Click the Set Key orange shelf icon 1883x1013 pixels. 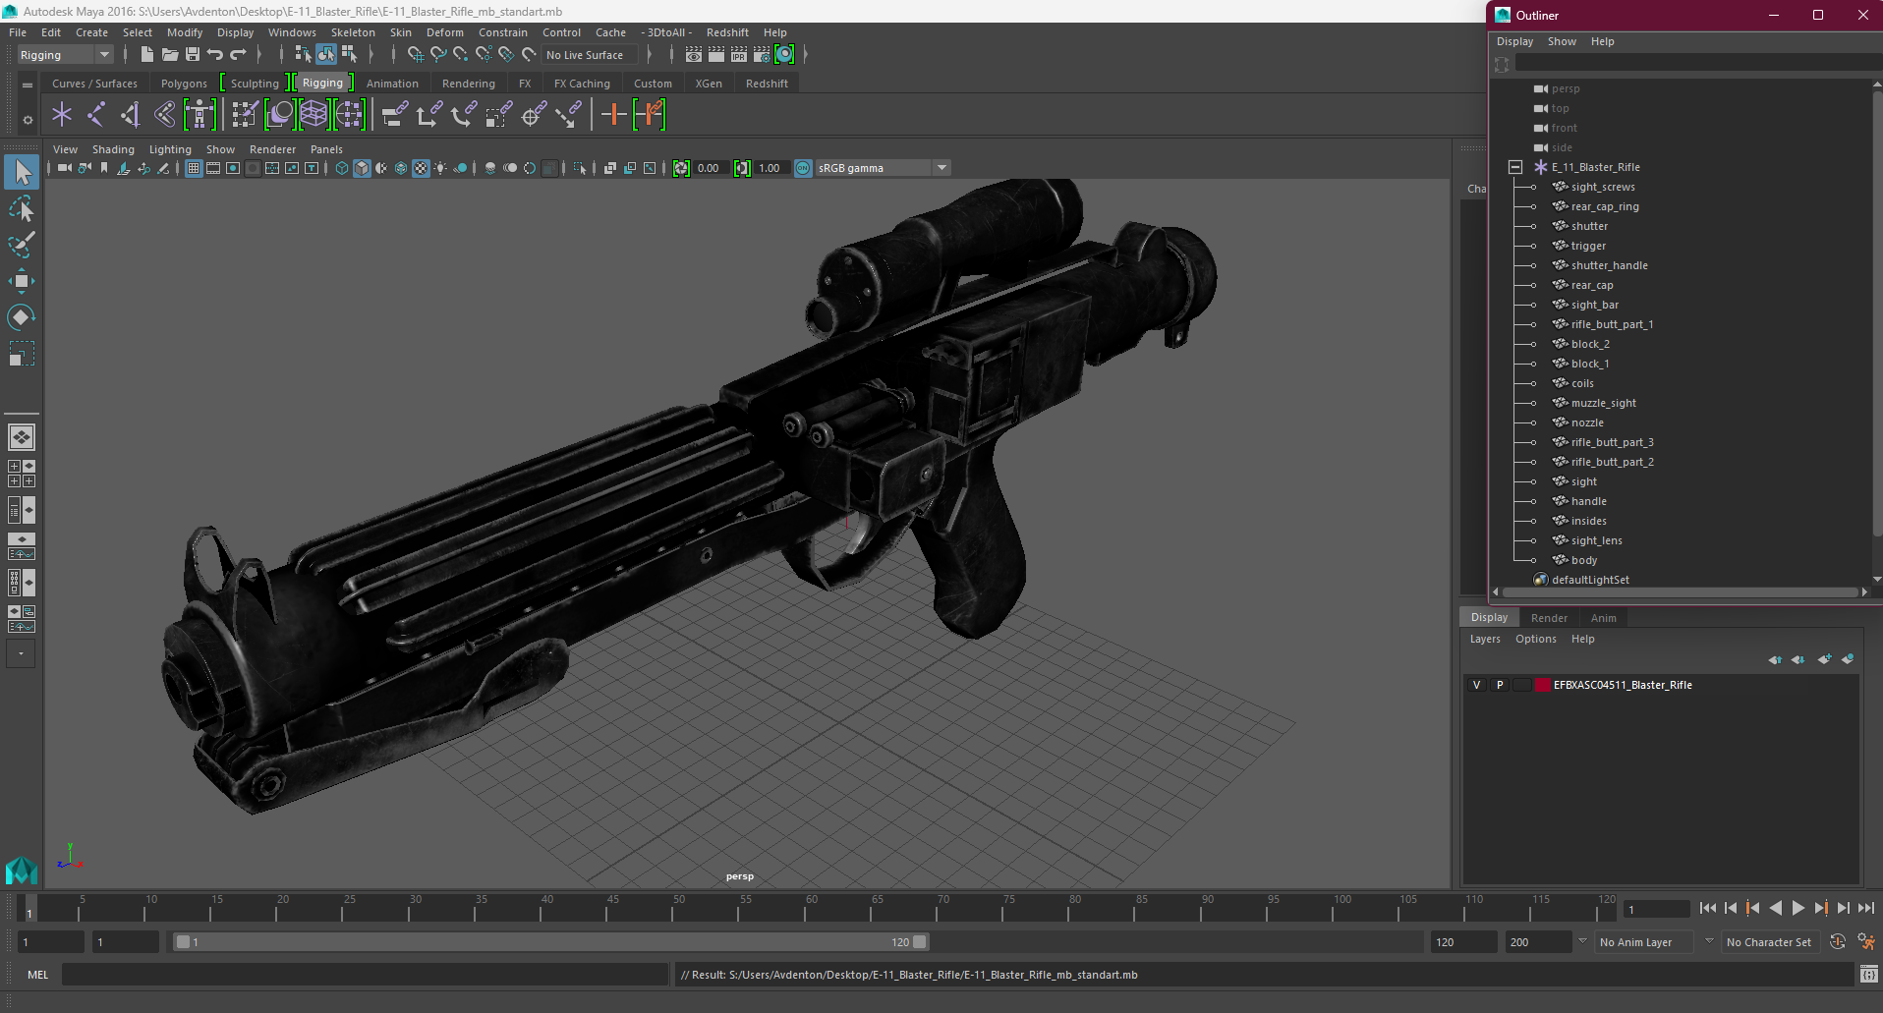click(x=613, y=115)
